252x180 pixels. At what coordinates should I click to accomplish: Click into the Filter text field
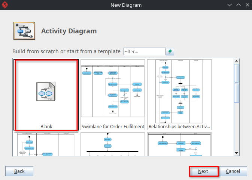[x=145, y=51]
